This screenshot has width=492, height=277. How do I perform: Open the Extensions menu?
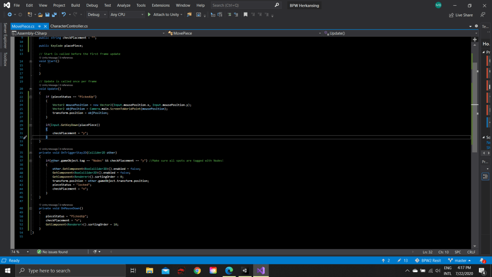160,5
